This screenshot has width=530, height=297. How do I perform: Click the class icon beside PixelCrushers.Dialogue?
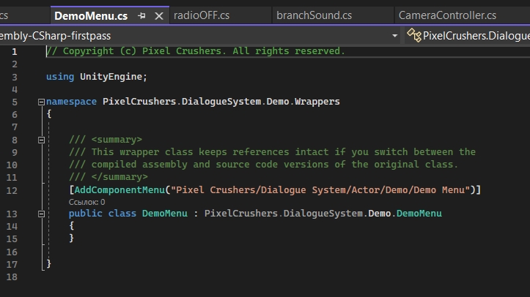tap(414, 35)
